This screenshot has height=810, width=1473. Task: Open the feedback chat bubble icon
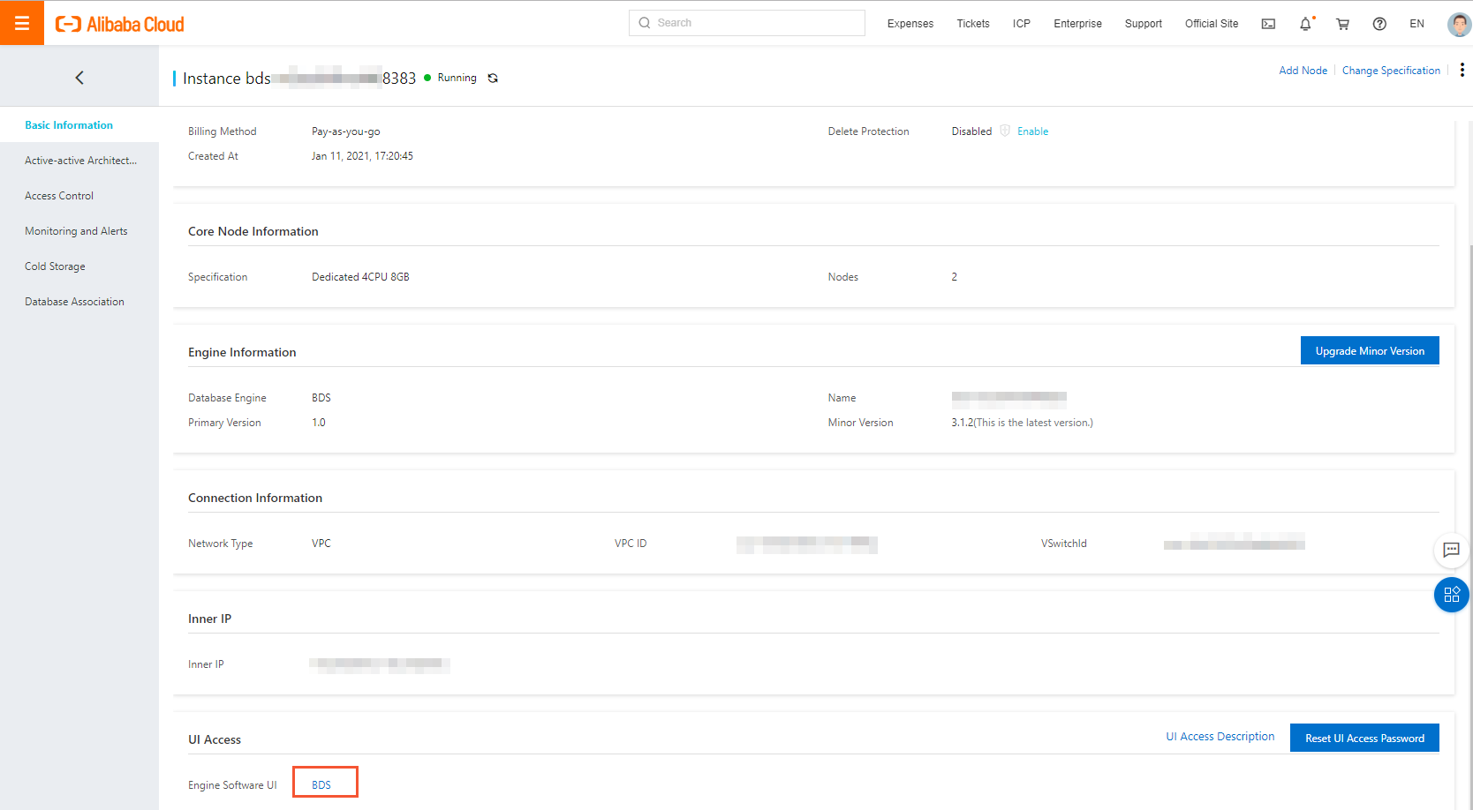(1451, 550)
